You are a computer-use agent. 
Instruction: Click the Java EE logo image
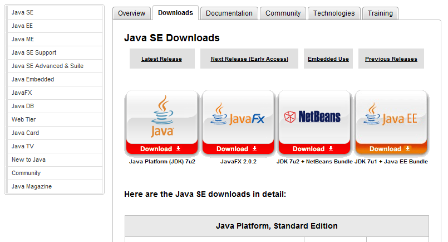coord(390,114)
